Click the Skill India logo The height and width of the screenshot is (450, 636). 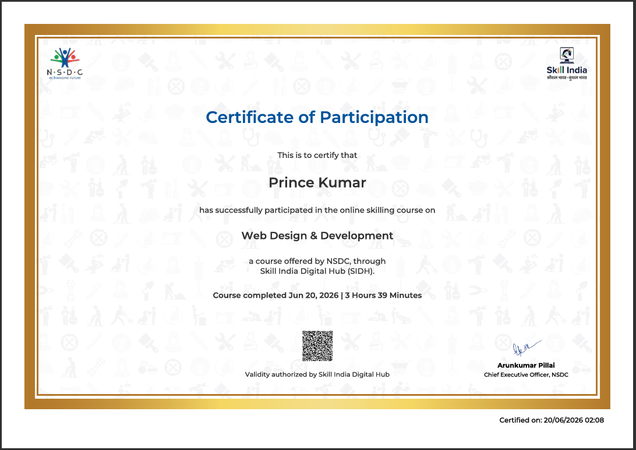(567, 64)
